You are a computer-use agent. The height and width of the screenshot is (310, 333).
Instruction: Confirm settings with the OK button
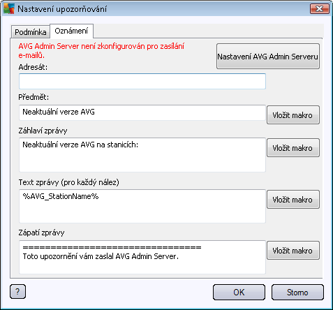tap(239, 292)
